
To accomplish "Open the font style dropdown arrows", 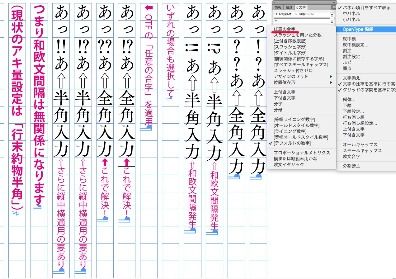I will [x=332, y=21].
